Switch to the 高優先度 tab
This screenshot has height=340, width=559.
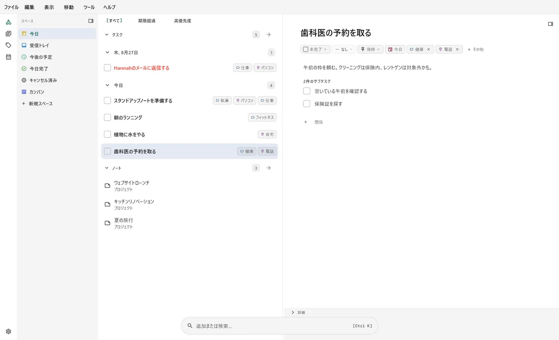(183, 21)
